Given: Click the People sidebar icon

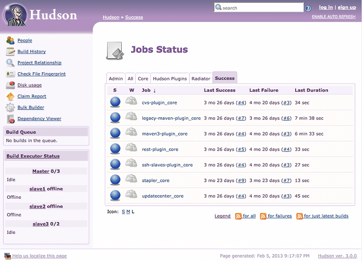Looking at the screenshot, I should coord(10,40).
